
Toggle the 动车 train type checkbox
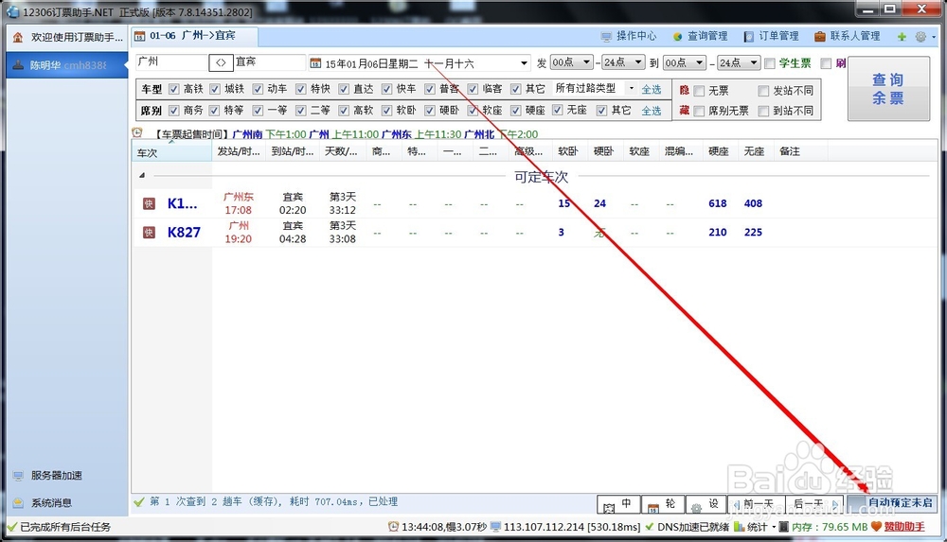pos(258,89)
